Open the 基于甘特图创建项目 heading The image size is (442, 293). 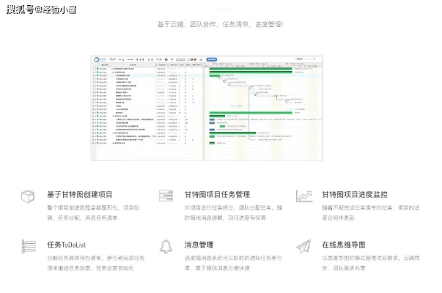(80, 195)
